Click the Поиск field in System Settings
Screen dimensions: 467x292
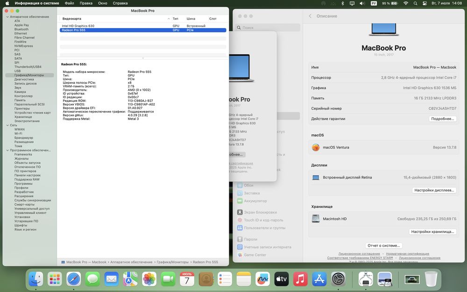[x=268, y=28]
